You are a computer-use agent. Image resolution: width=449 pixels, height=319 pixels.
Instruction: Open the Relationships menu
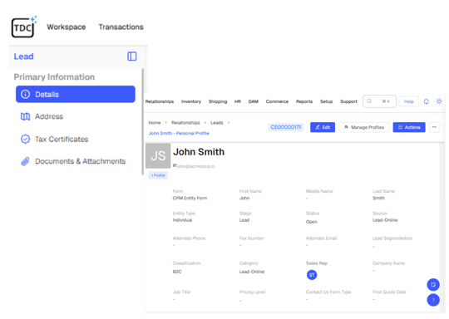[x=160, y=101]
